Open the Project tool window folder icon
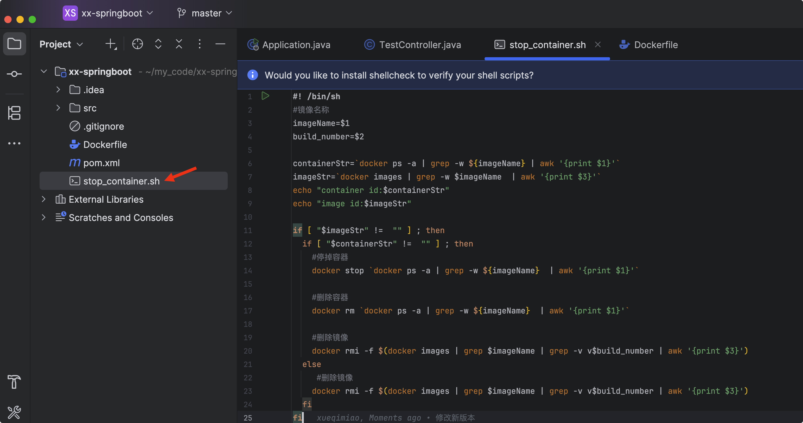 (x=14, y=44)
